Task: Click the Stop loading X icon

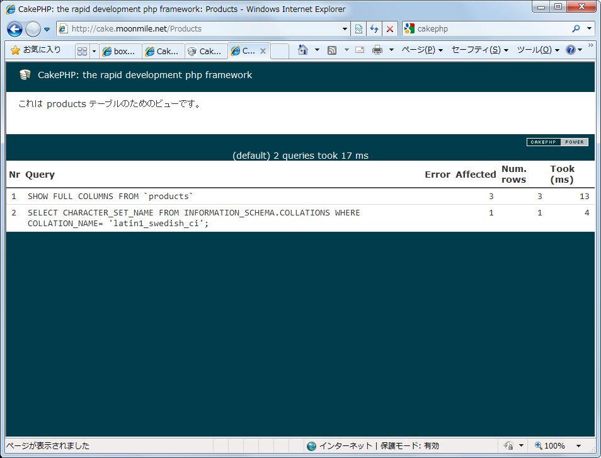Action: tap(390, 29)
